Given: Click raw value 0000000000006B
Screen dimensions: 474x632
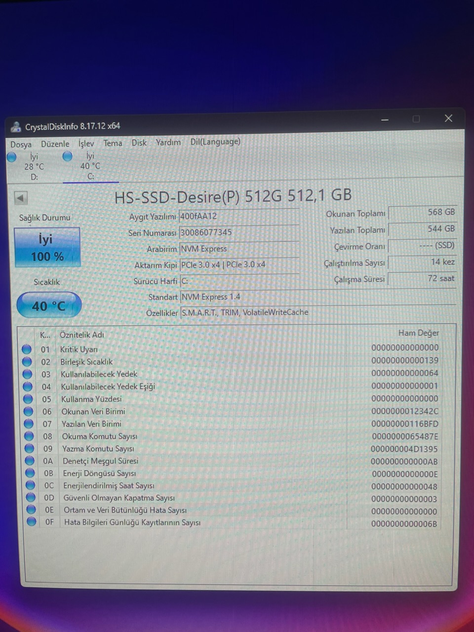Looking at the screenshot, I should tap(404, 524).
